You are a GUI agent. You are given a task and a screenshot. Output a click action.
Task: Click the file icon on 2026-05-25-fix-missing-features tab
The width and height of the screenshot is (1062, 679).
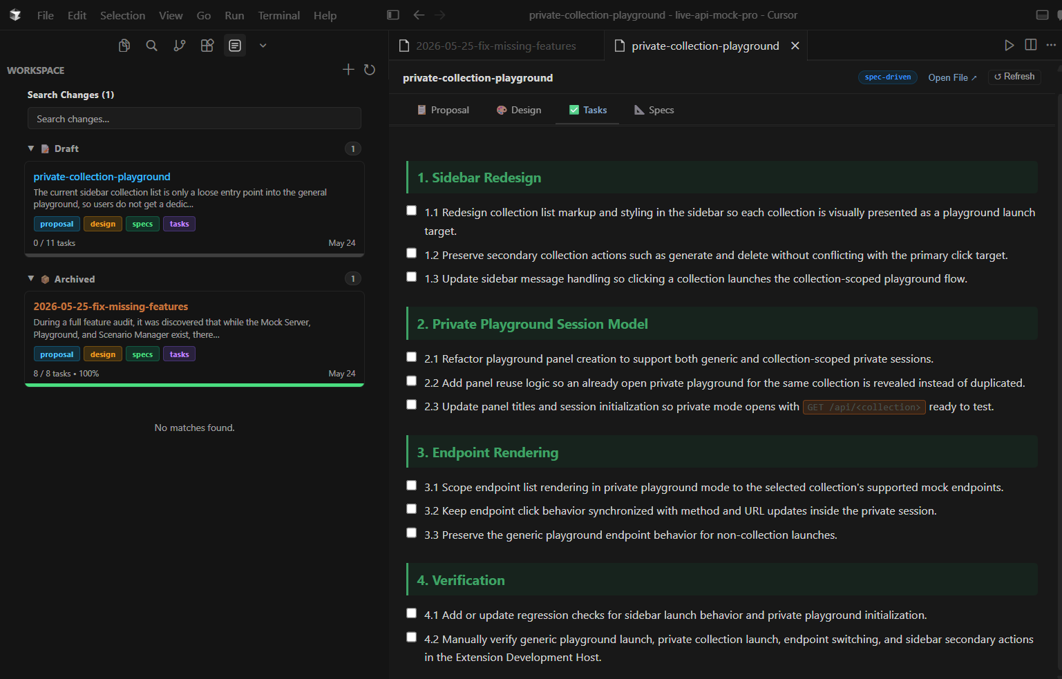(405, 46)
